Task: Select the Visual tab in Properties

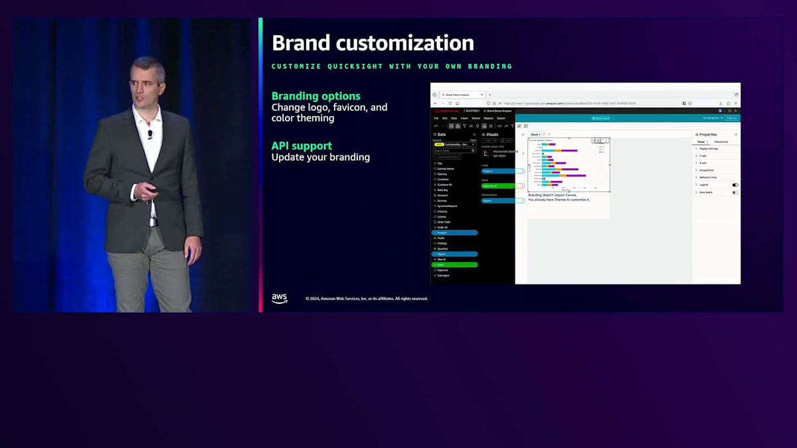Action: click(x=701, y=142)
